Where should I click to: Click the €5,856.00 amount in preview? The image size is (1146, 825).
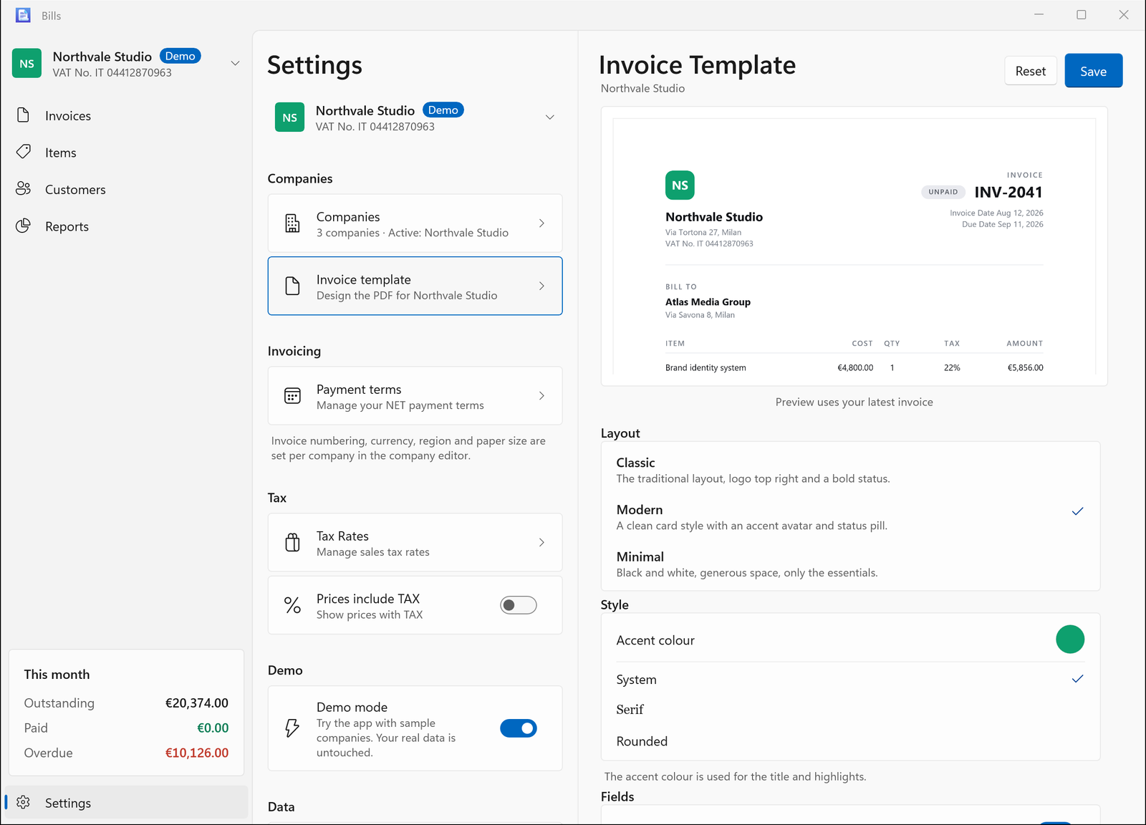pyautogui.click(x=1025, y=368)
